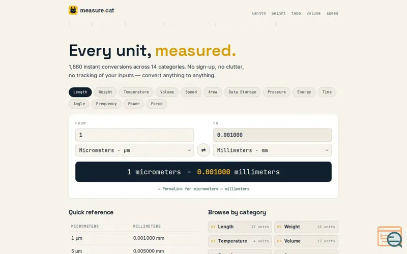Screen dimensions: 407x254
Task: Go to volume in top navigation
Action: [x=313, y=13]
